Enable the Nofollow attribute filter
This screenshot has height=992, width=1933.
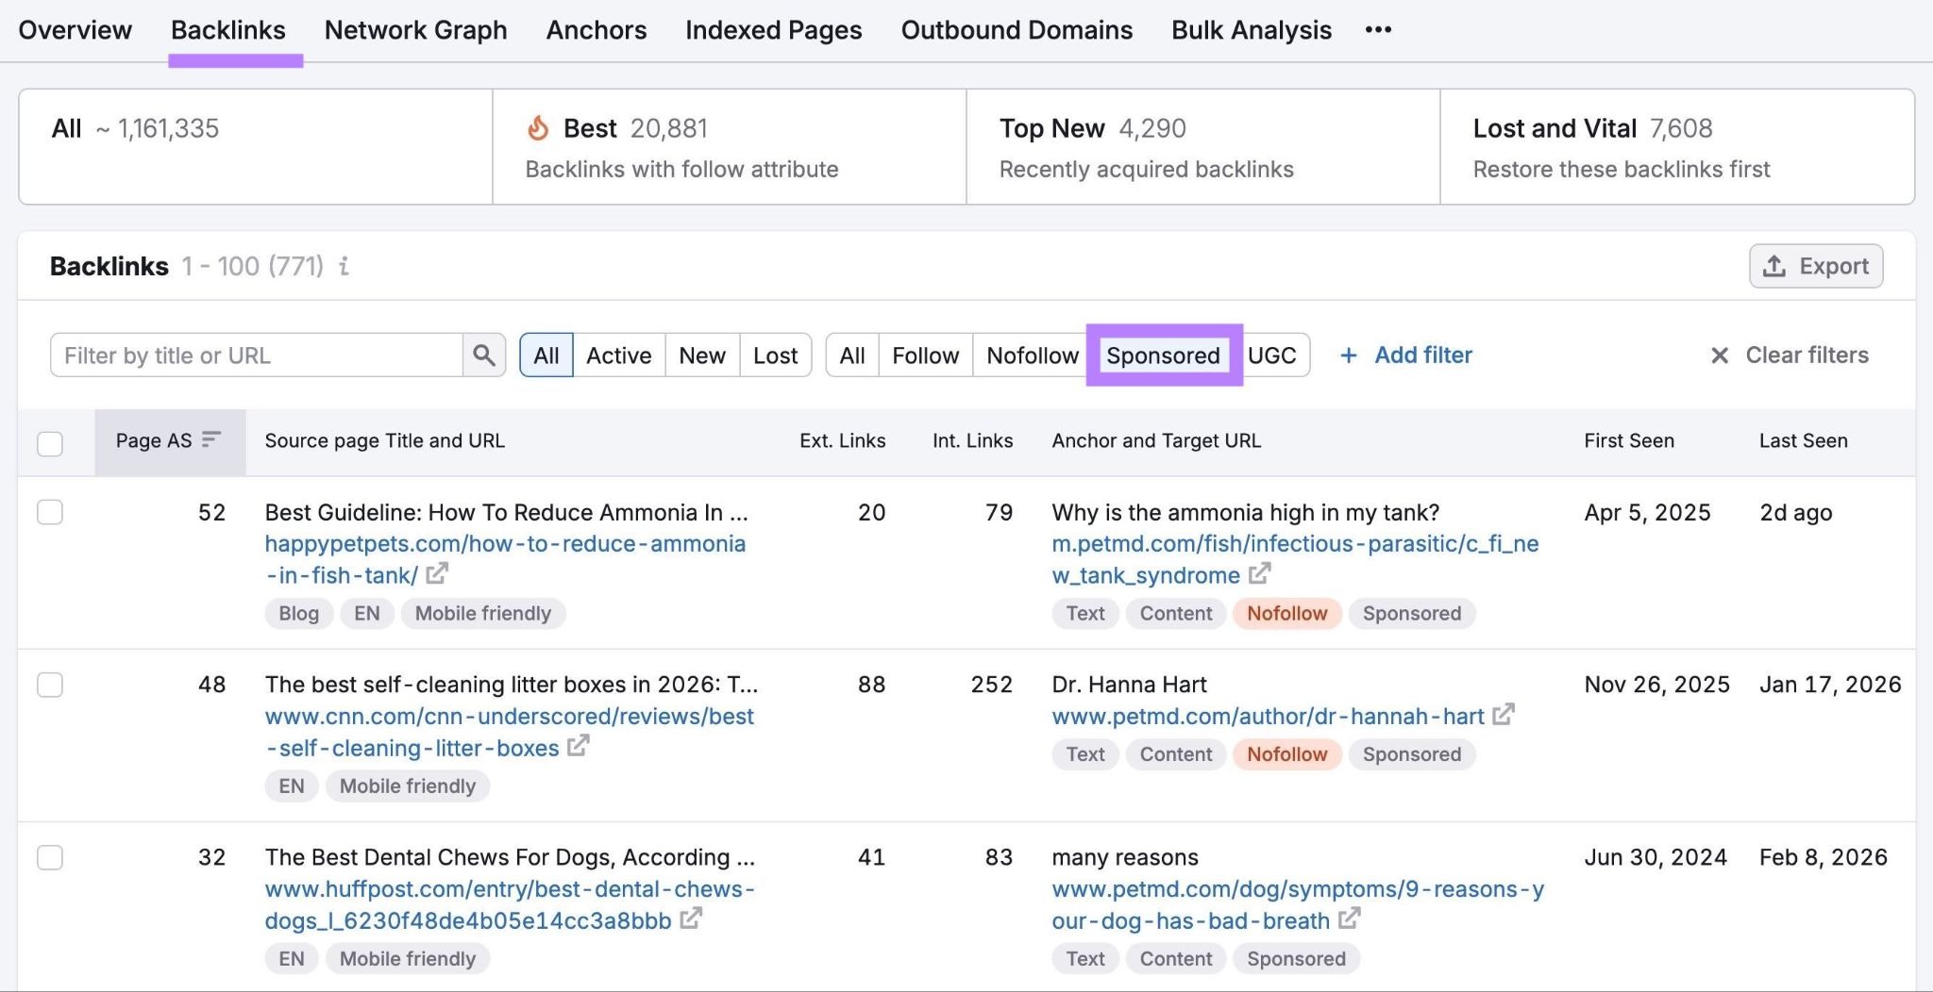click(x=1032, y=355)
